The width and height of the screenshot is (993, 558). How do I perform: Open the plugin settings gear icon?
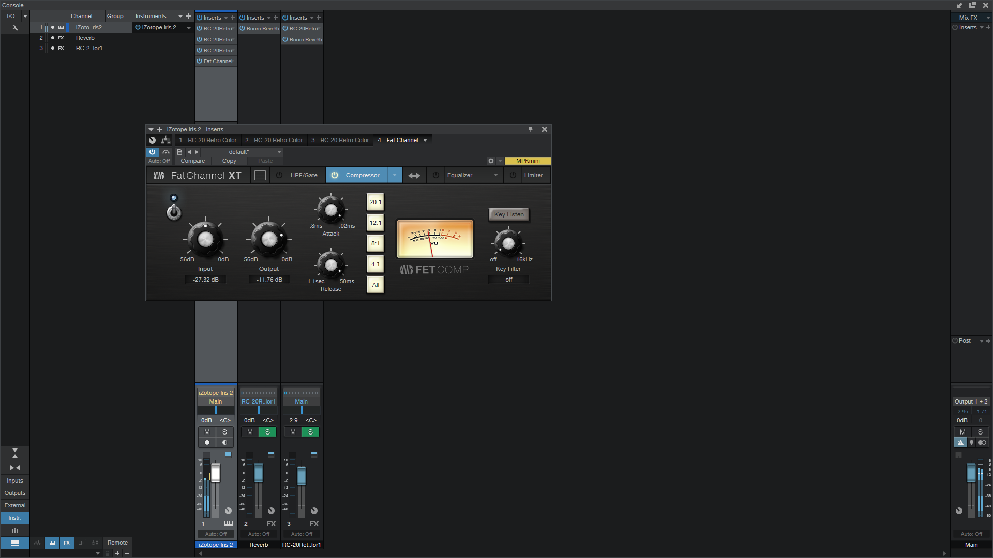click(490, 161)
